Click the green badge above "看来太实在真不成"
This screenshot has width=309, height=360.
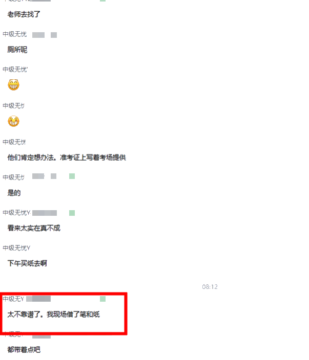[x=72, y=213]
